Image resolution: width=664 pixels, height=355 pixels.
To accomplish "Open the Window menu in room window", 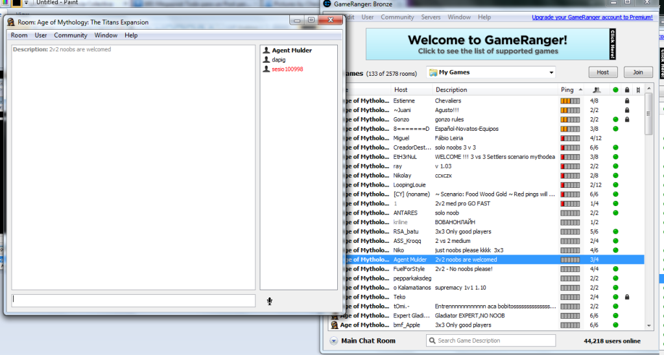I will pyautogui.click(x=106, y=35).
